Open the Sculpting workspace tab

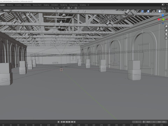[18, 5]
